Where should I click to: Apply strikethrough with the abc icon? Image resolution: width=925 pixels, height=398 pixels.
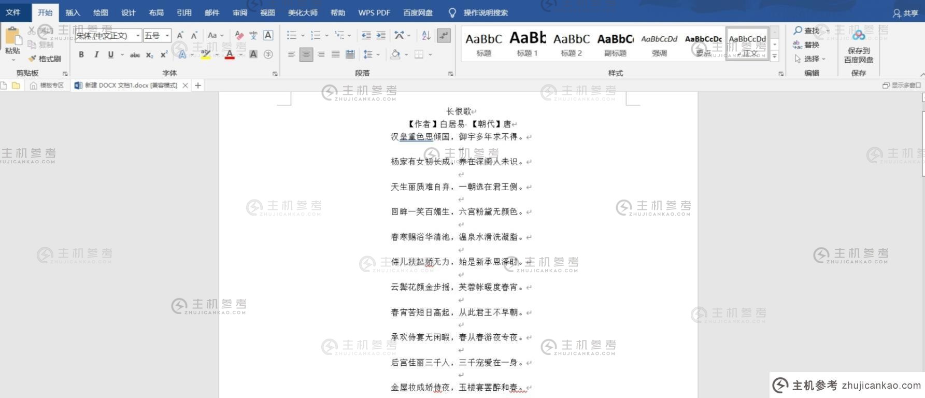pyautogui.click(x=135, y=54)
